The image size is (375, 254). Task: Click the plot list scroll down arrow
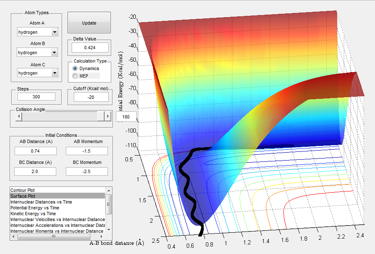click(109, 230)
